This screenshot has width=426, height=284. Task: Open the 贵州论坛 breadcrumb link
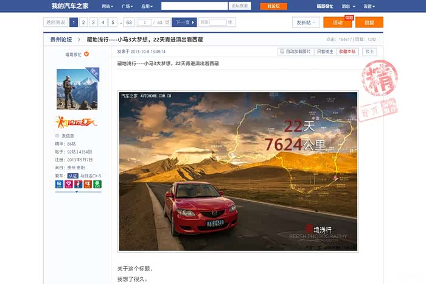pyautogui.click(x=61, y=40)
